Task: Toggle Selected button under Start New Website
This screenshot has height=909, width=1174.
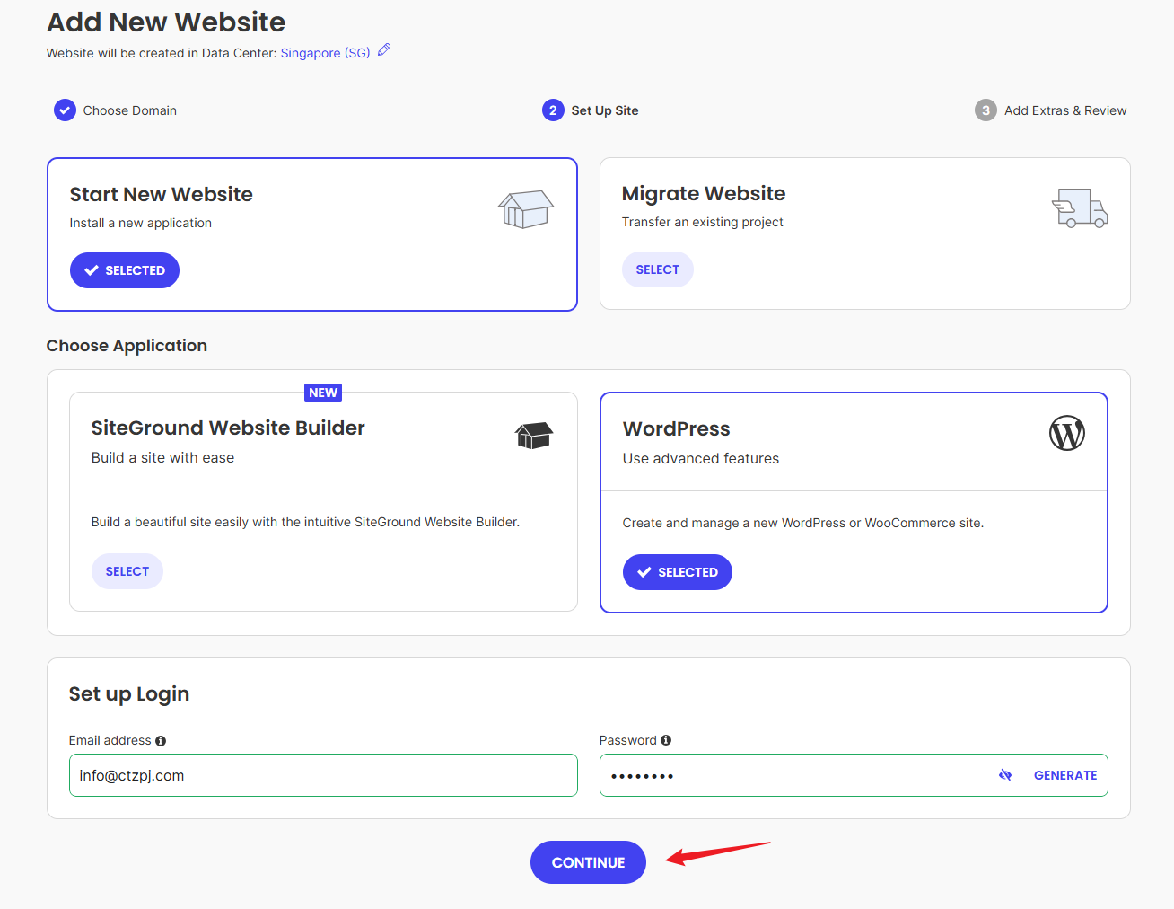Action: (x=125, y=270)
